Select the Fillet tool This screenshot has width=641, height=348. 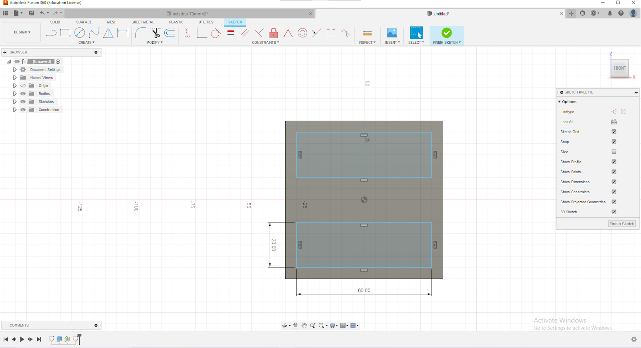(141, 33)
